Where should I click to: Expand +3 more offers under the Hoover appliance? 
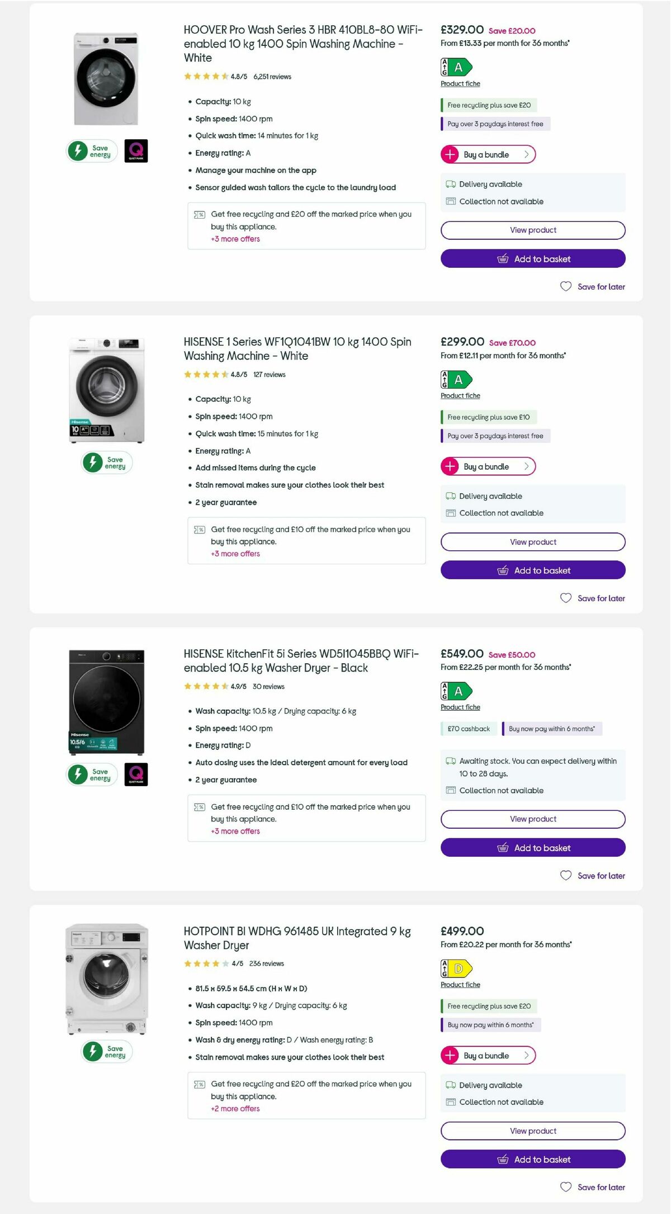pos(235,239)
